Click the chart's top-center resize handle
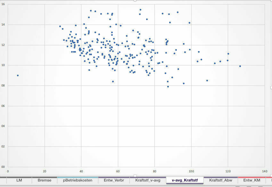 (135, 1)
